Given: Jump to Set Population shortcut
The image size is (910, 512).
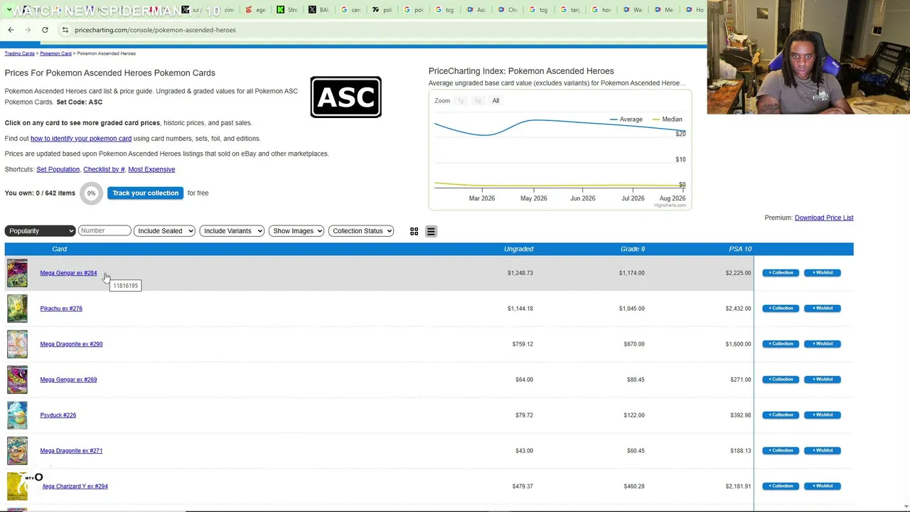Looking at the screenshot, I should 58,169.
